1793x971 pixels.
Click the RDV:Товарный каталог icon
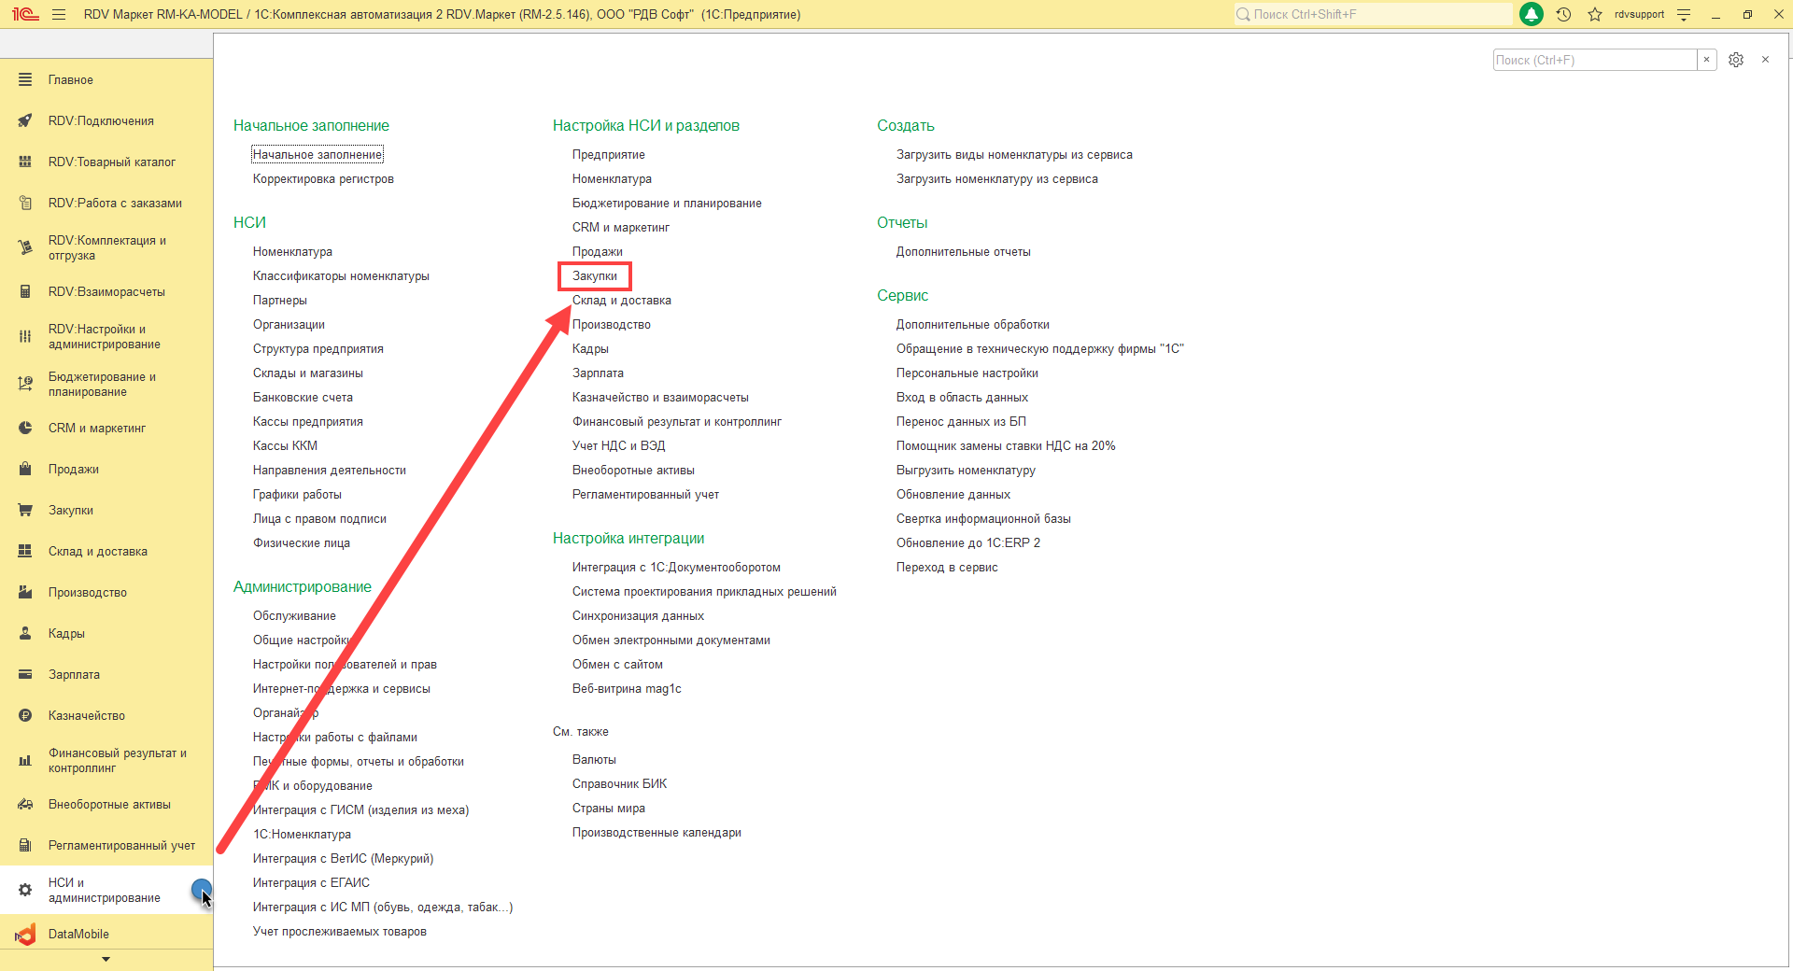coord(25,162)
